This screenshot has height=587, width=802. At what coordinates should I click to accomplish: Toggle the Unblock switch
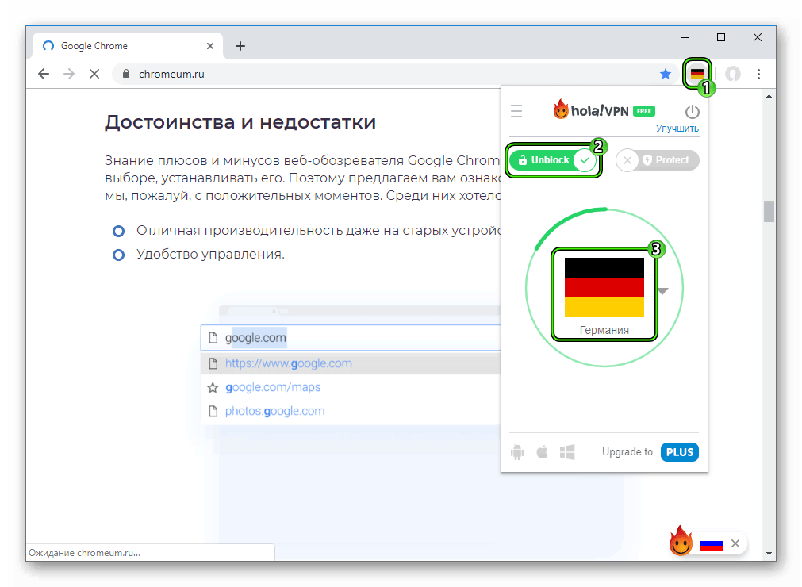[x=554, y=160]
